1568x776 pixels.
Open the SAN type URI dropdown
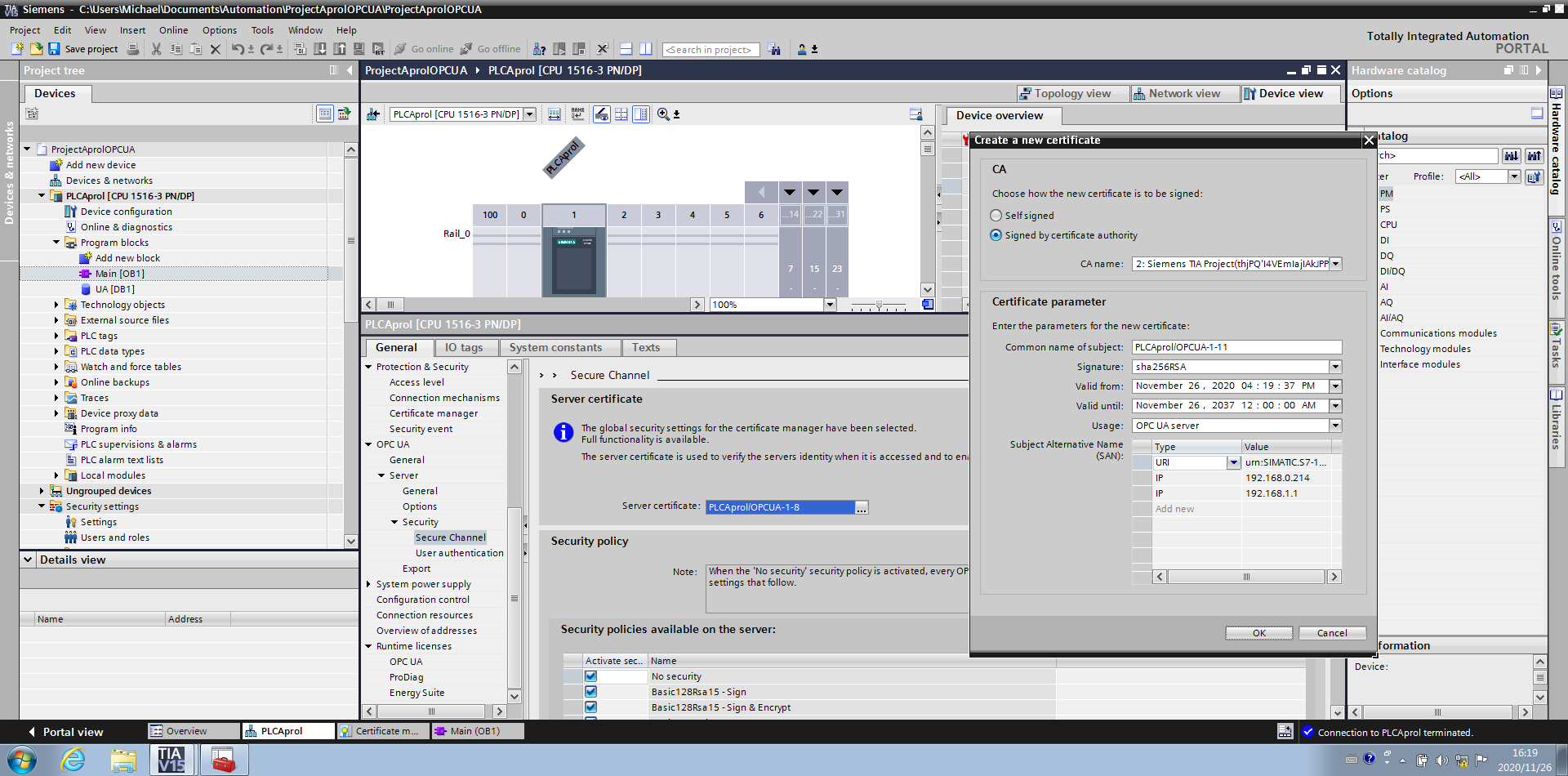(1234, 462)
